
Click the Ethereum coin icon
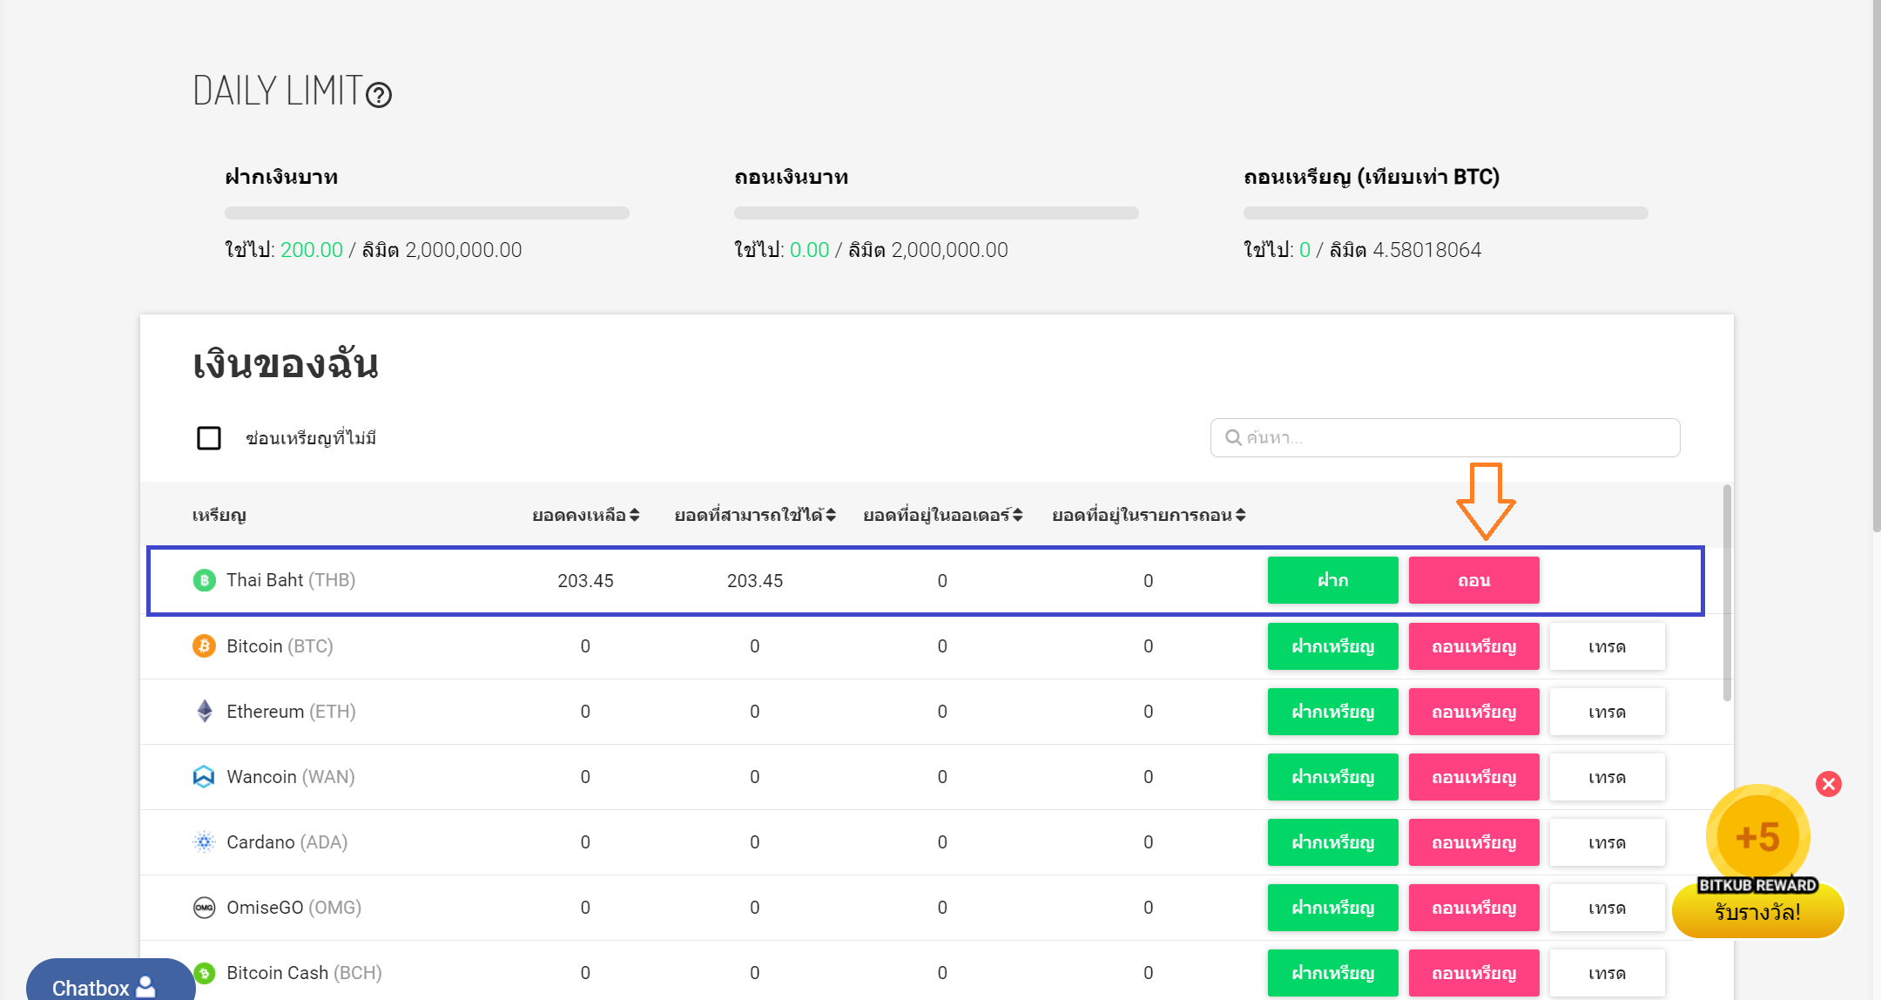point(204,712)
